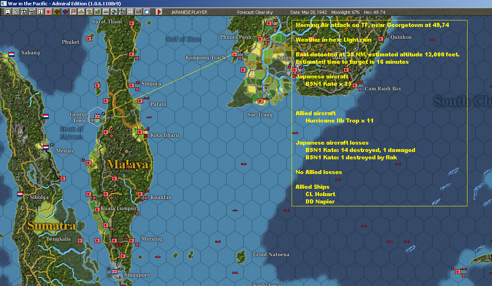492x286 pixels.
Task: Click the single yellow ship toolbar icon
Action: (81, 12)
